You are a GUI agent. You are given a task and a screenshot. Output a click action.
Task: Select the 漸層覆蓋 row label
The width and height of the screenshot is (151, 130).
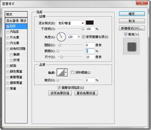(16, 77)
